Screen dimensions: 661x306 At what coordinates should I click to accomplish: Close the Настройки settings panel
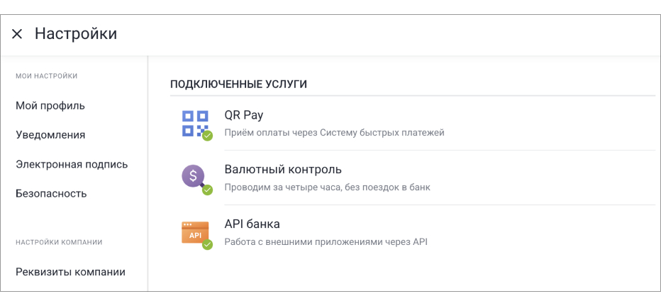(x=17, y=34)
